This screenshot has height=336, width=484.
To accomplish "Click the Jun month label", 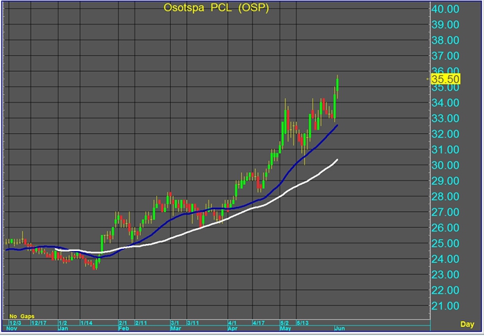I will (340, 328).
